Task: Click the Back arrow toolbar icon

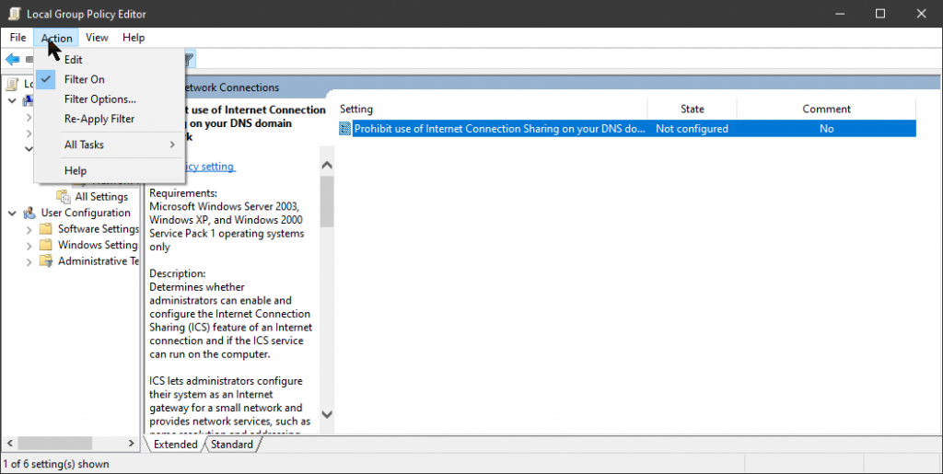Action: (x=12, y=60)
